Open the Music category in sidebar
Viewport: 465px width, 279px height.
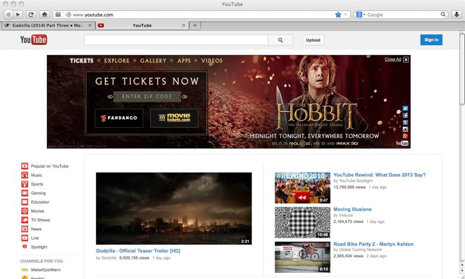36,175
